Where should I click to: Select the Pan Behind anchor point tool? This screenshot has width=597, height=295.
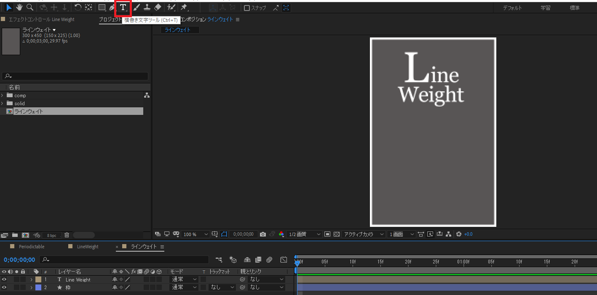pyautogui.click(x=88, y=8)
